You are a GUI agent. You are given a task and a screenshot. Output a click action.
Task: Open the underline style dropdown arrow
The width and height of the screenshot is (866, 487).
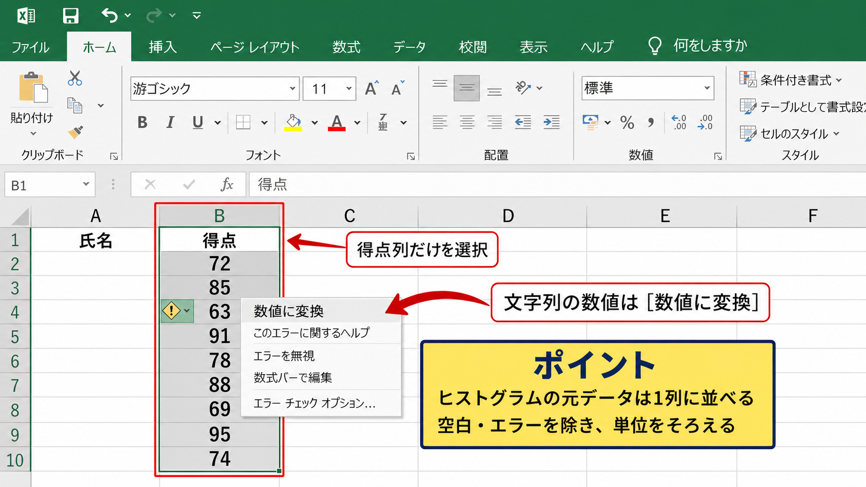[x=218, y=123]
